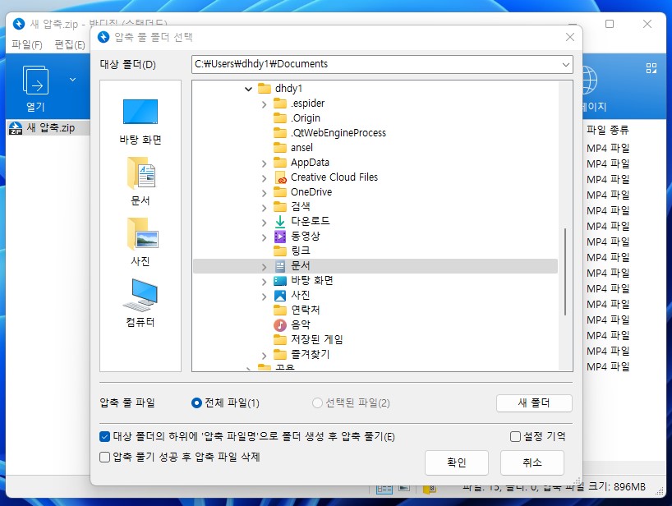Screen dimensions: 672x506
Task: Click the 파일 종류 column header
Action: pyautogui.click(x=608, y=130)
